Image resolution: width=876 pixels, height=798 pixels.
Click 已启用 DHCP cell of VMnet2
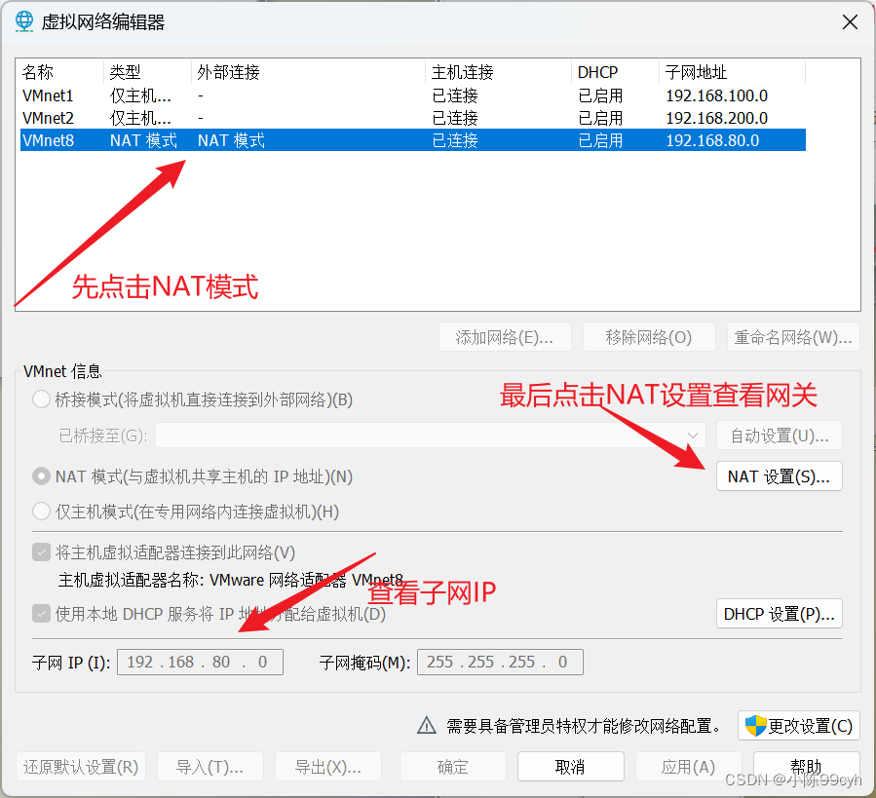(600, 118)
